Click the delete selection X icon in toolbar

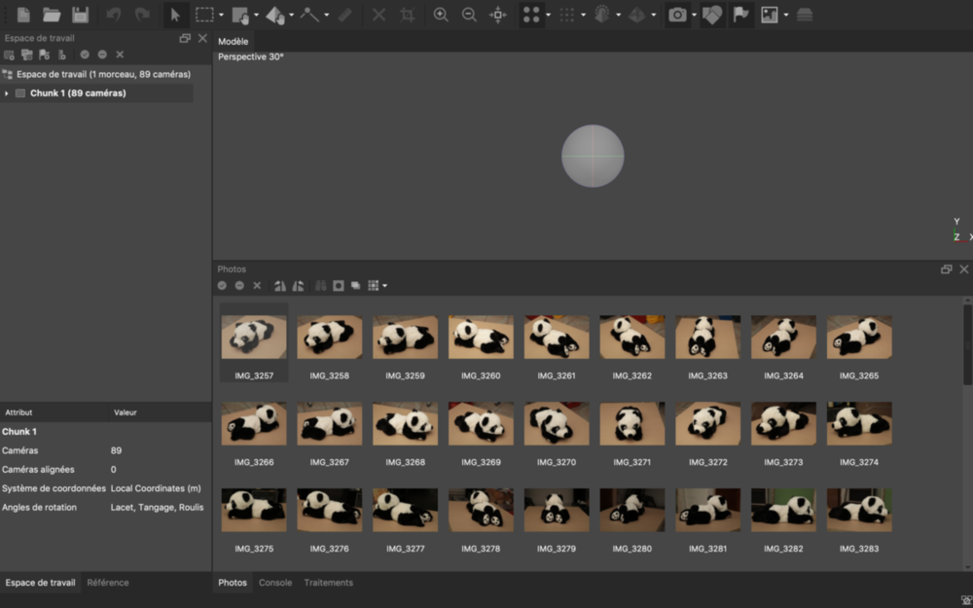[x=378, y=15]
